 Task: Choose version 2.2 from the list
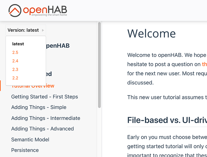click(15, 78)
